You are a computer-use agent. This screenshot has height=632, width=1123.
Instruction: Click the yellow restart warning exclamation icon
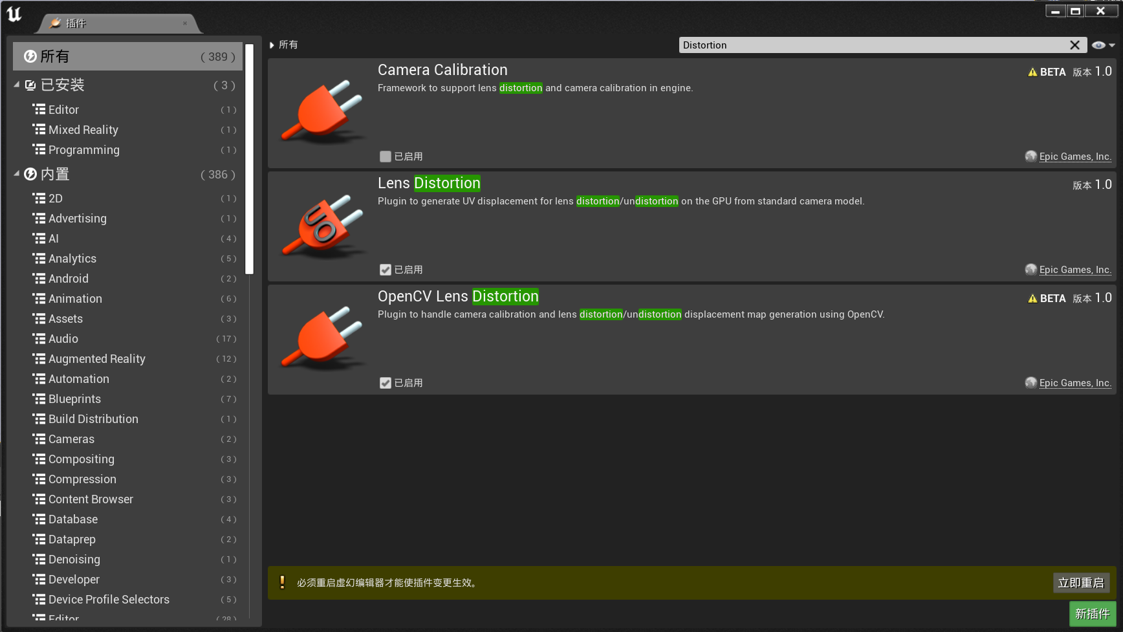pos(282,582)
